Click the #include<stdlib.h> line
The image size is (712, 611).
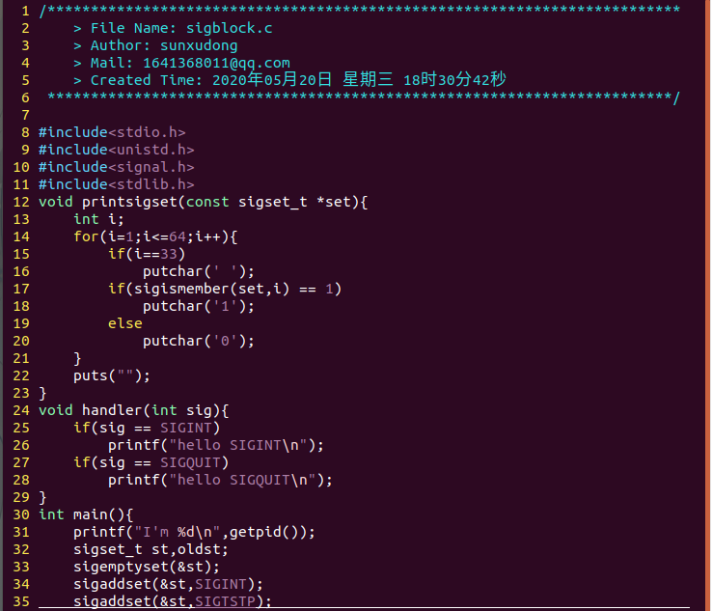coord(116,184)
